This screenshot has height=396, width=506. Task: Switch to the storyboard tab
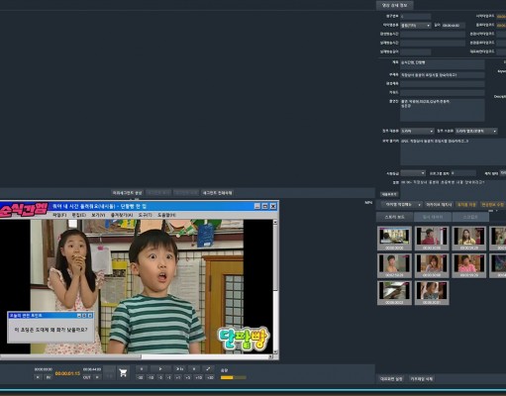click(394, 217)
